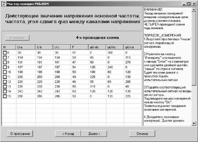Click the instructions scrollbar up arrow
198x142 pixels.
point(194,9)
